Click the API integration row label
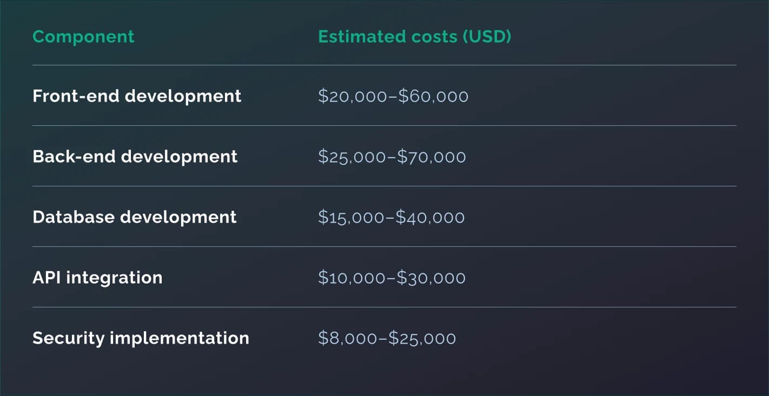Screen dimensions: 769x396 (x=97, y=278)
